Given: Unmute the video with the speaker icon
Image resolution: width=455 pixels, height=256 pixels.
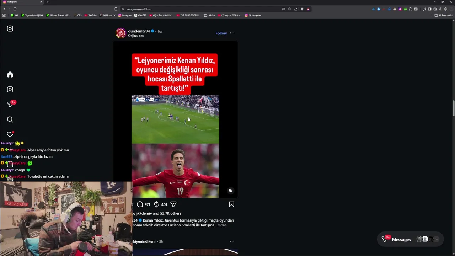Looking at the screenshot, I should 231,191.
